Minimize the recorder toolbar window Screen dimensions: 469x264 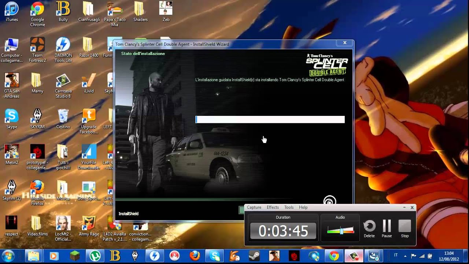tap(405, 208)
